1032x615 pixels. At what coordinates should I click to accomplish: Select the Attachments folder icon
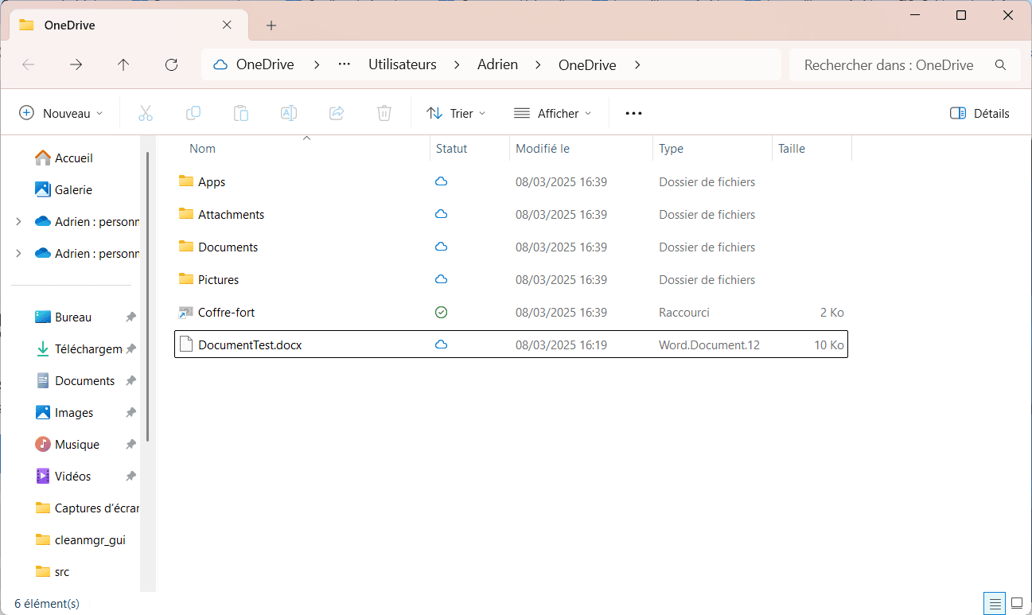[186, 214]
